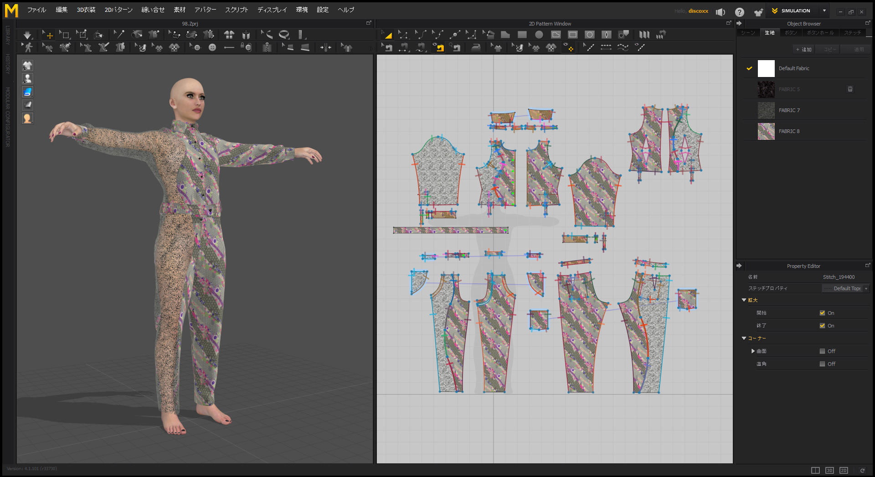Toggle 2D-only layout button in status bar
The width and height of the screenshot is (875, 477).
pos(844,471)
